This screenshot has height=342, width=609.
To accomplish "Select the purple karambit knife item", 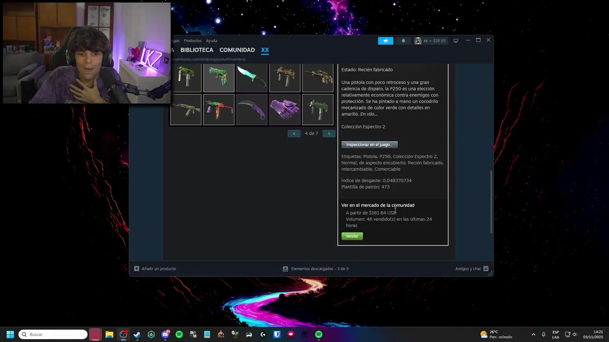I will point(252,110).
